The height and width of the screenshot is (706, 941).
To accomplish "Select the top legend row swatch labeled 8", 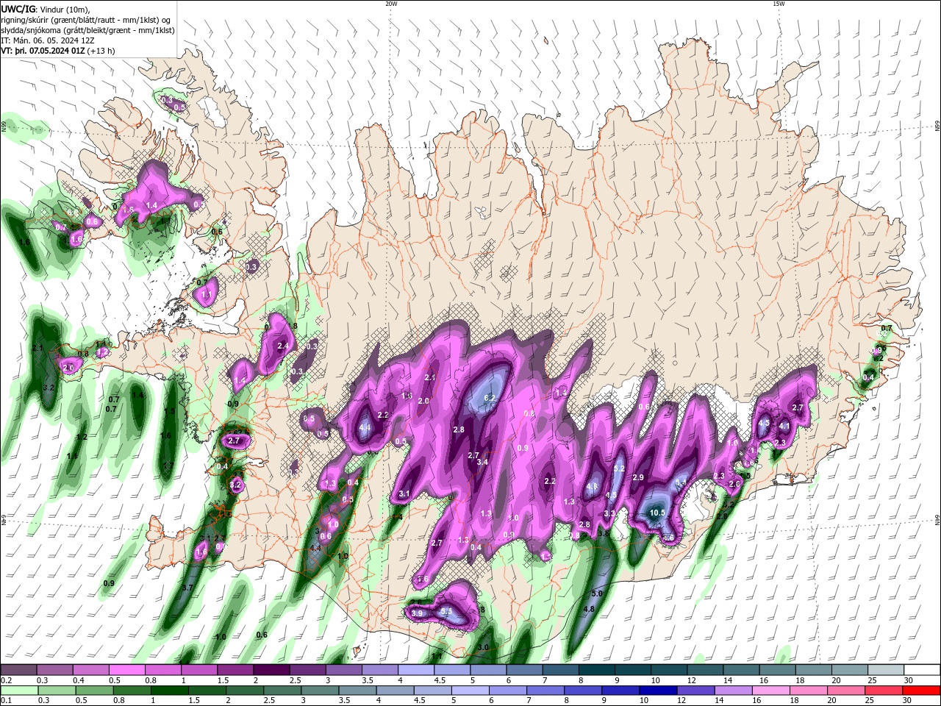I will click(x=597, y=670).
